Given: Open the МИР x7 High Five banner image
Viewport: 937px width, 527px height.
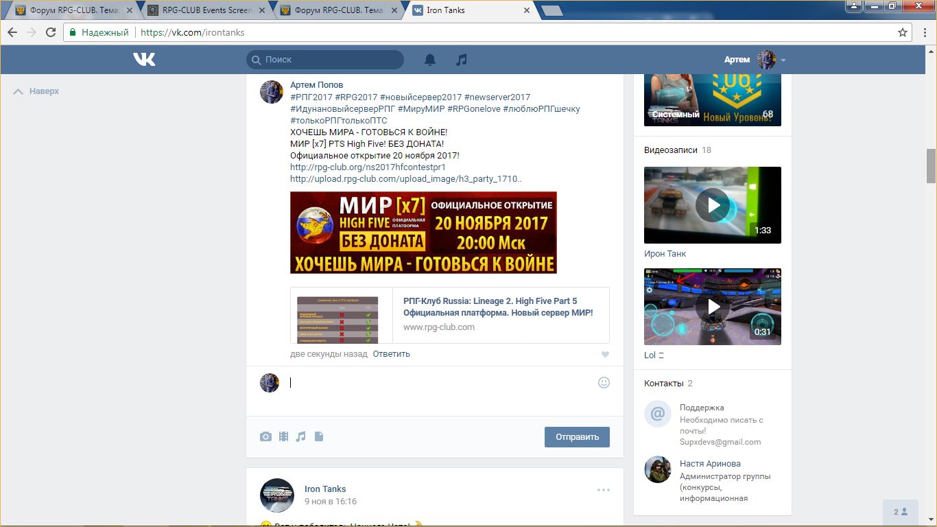Looking at the screenshot, I should pyautogui.click(x=423, y=233).
